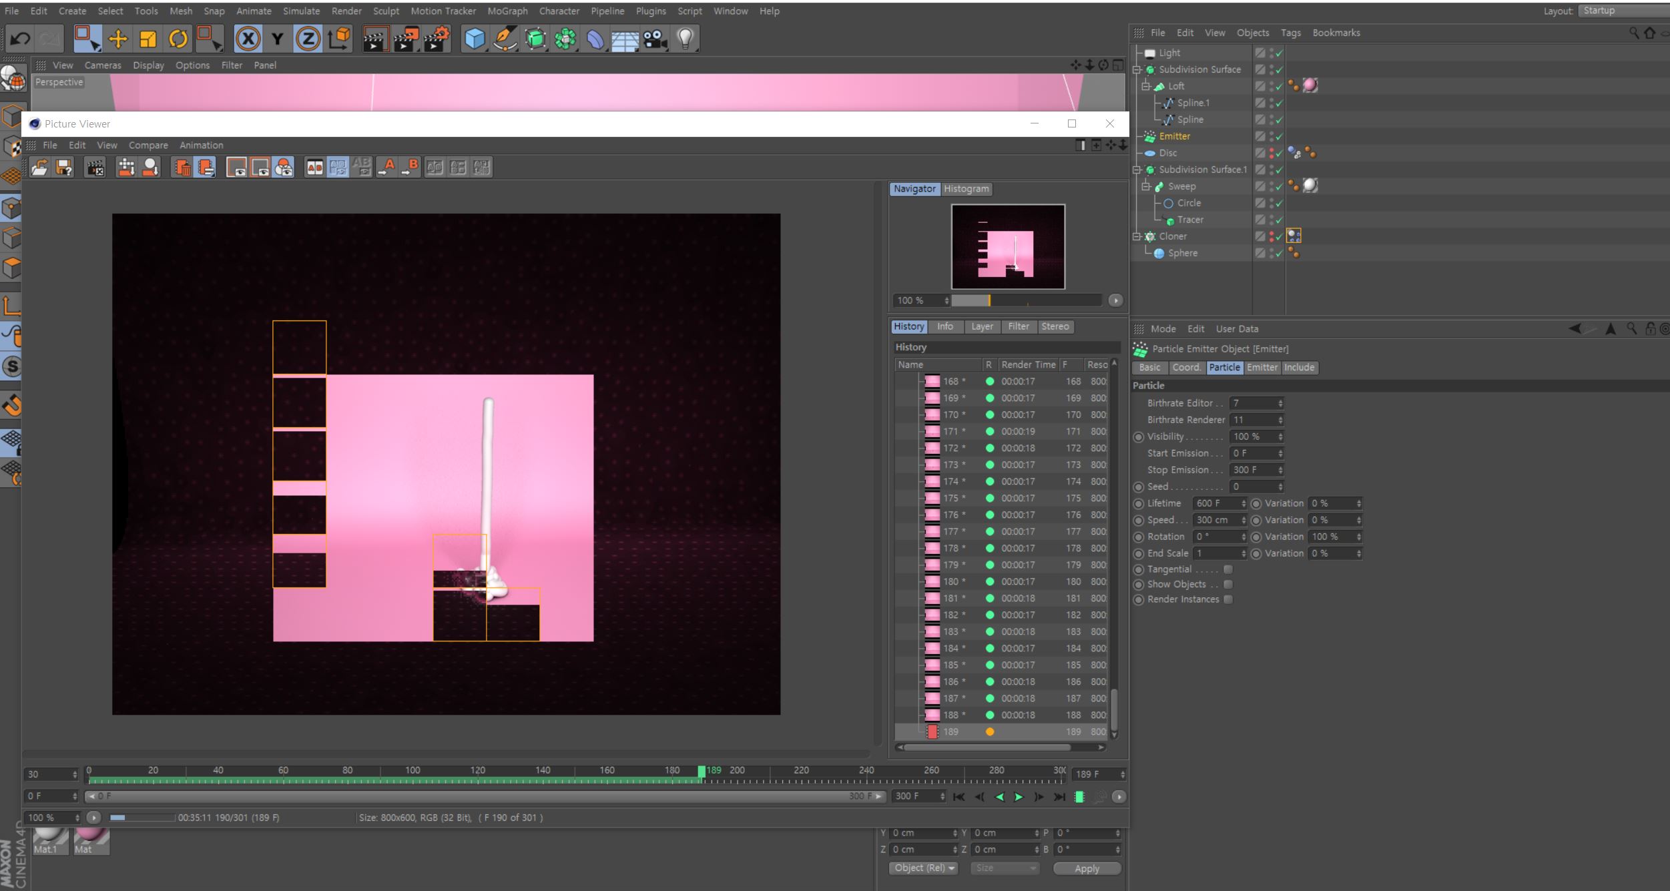Screen dimensions: 1670x891
Task: Open the Floor environment icon
Action: coord(625,39)
